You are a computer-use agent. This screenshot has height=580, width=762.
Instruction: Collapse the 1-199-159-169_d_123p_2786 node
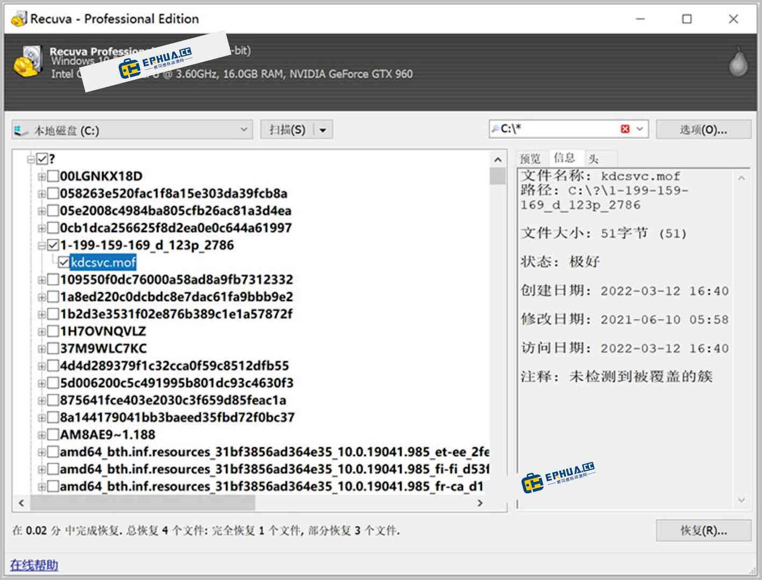41,245
